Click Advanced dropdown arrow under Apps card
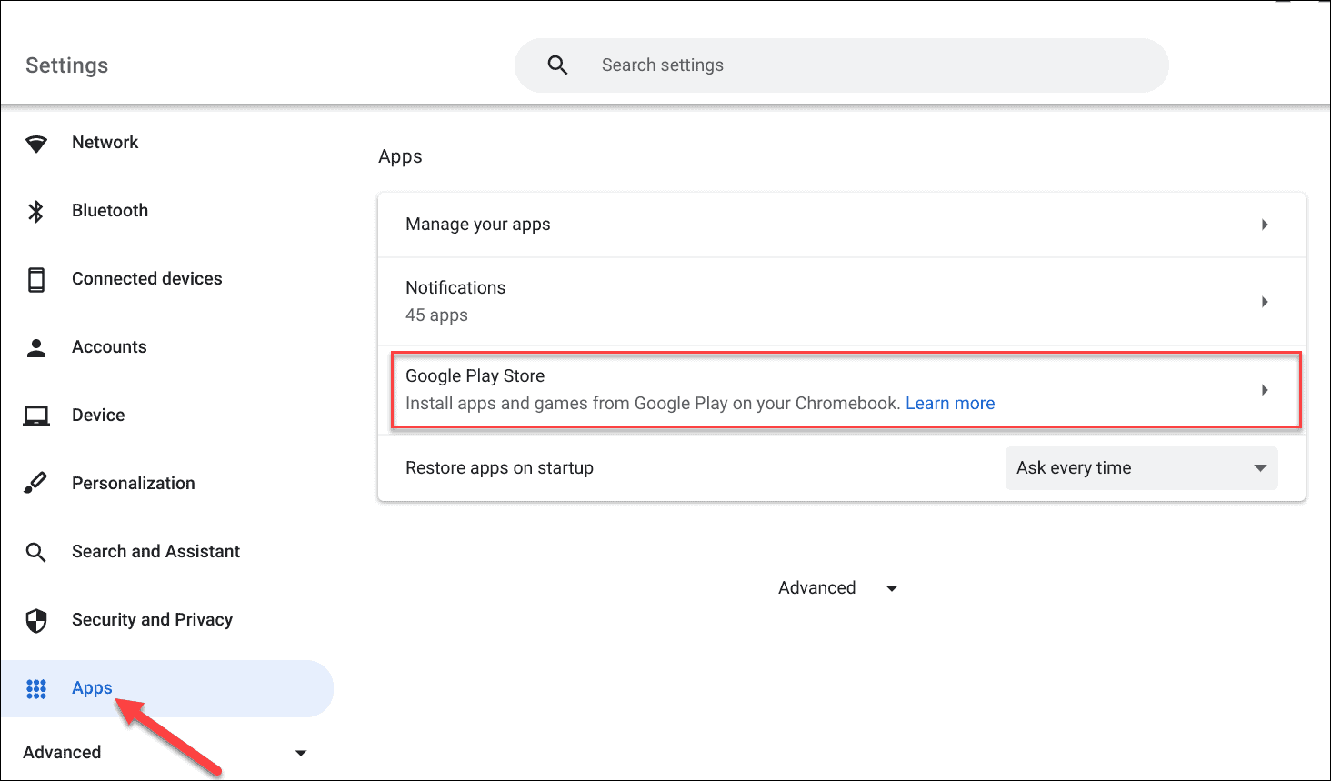Screen dimensions: 1331x781 pyautogui.click(x=892, y=589)
